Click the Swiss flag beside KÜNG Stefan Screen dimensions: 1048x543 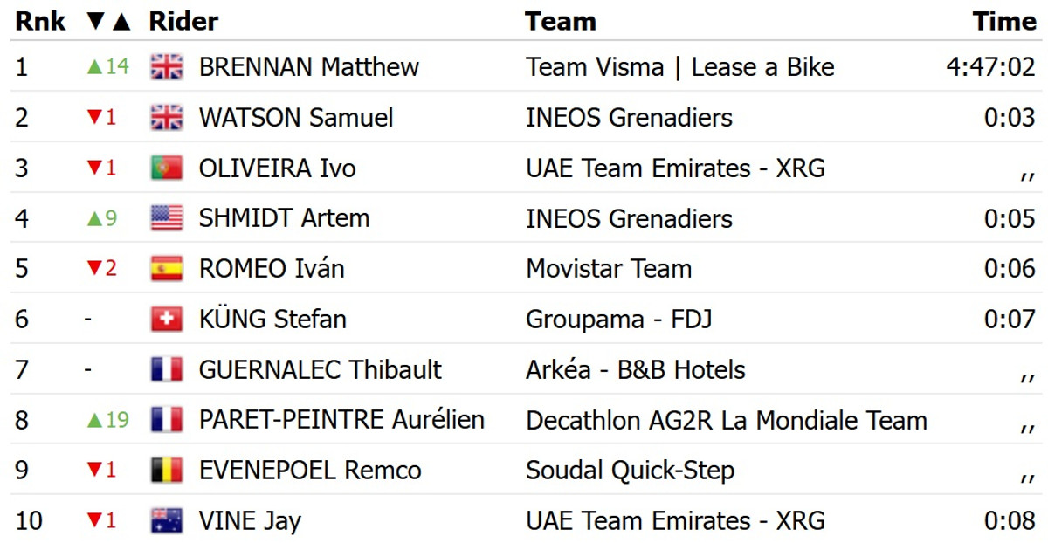click(x=166, y=320)
